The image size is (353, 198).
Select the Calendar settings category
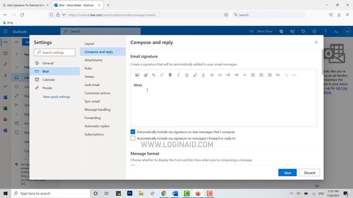click(55, 80)
